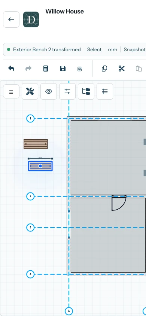Open the grid lines panel

point(105,91)
